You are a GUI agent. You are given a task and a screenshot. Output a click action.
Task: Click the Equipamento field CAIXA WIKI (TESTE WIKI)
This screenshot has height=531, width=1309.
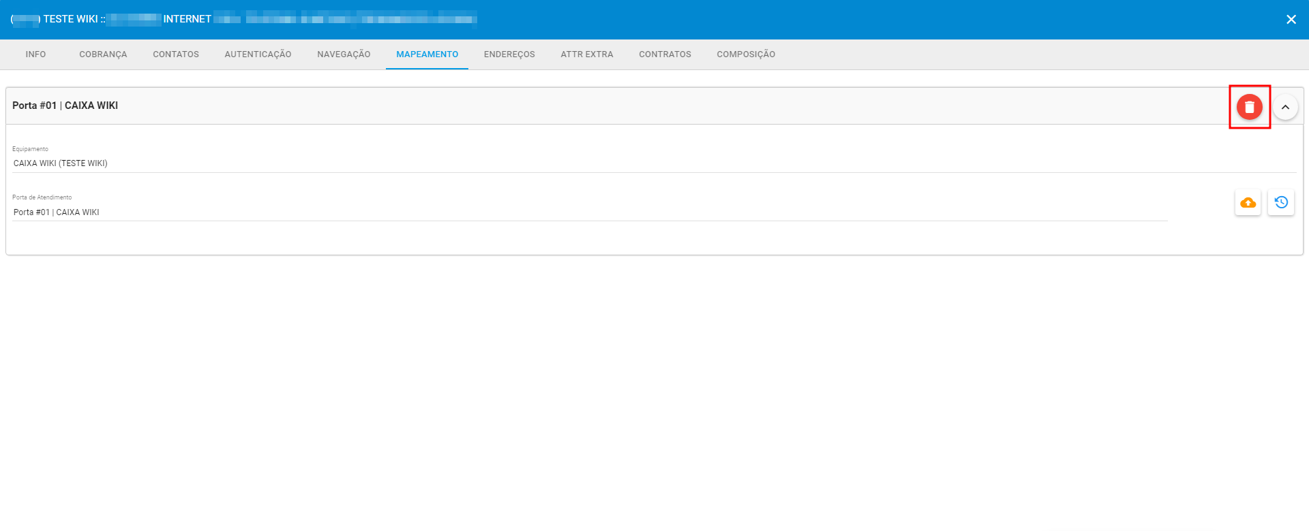point(654,163)
